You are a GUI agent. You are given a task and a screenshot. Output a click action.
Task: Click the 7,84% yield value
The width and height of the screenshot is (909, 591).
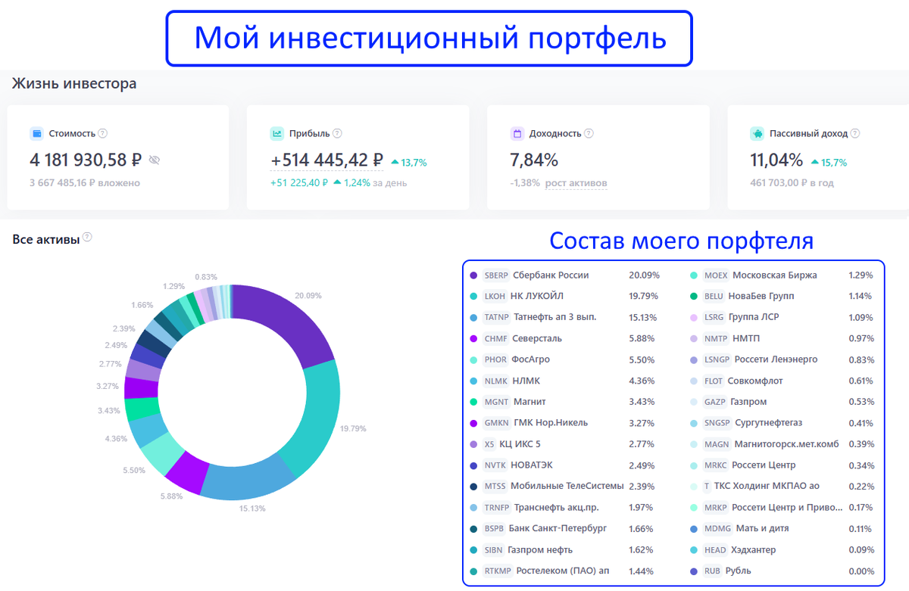click(x=534, y=160)
